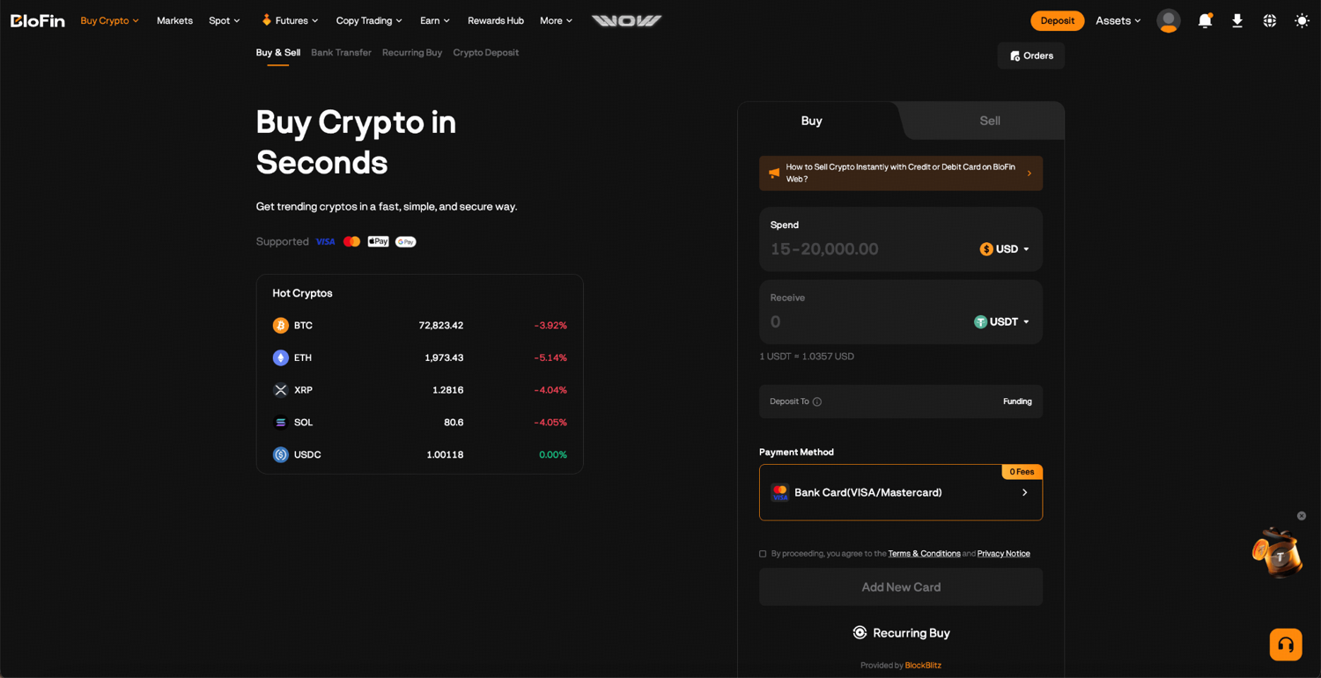Click the Solana coin icon
1321x678 pixels.
pyautogui.click(x=281, y=423)
